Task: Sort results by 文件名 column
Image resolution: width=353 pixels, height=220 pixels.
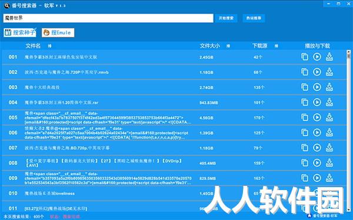Action: [49, 46]
